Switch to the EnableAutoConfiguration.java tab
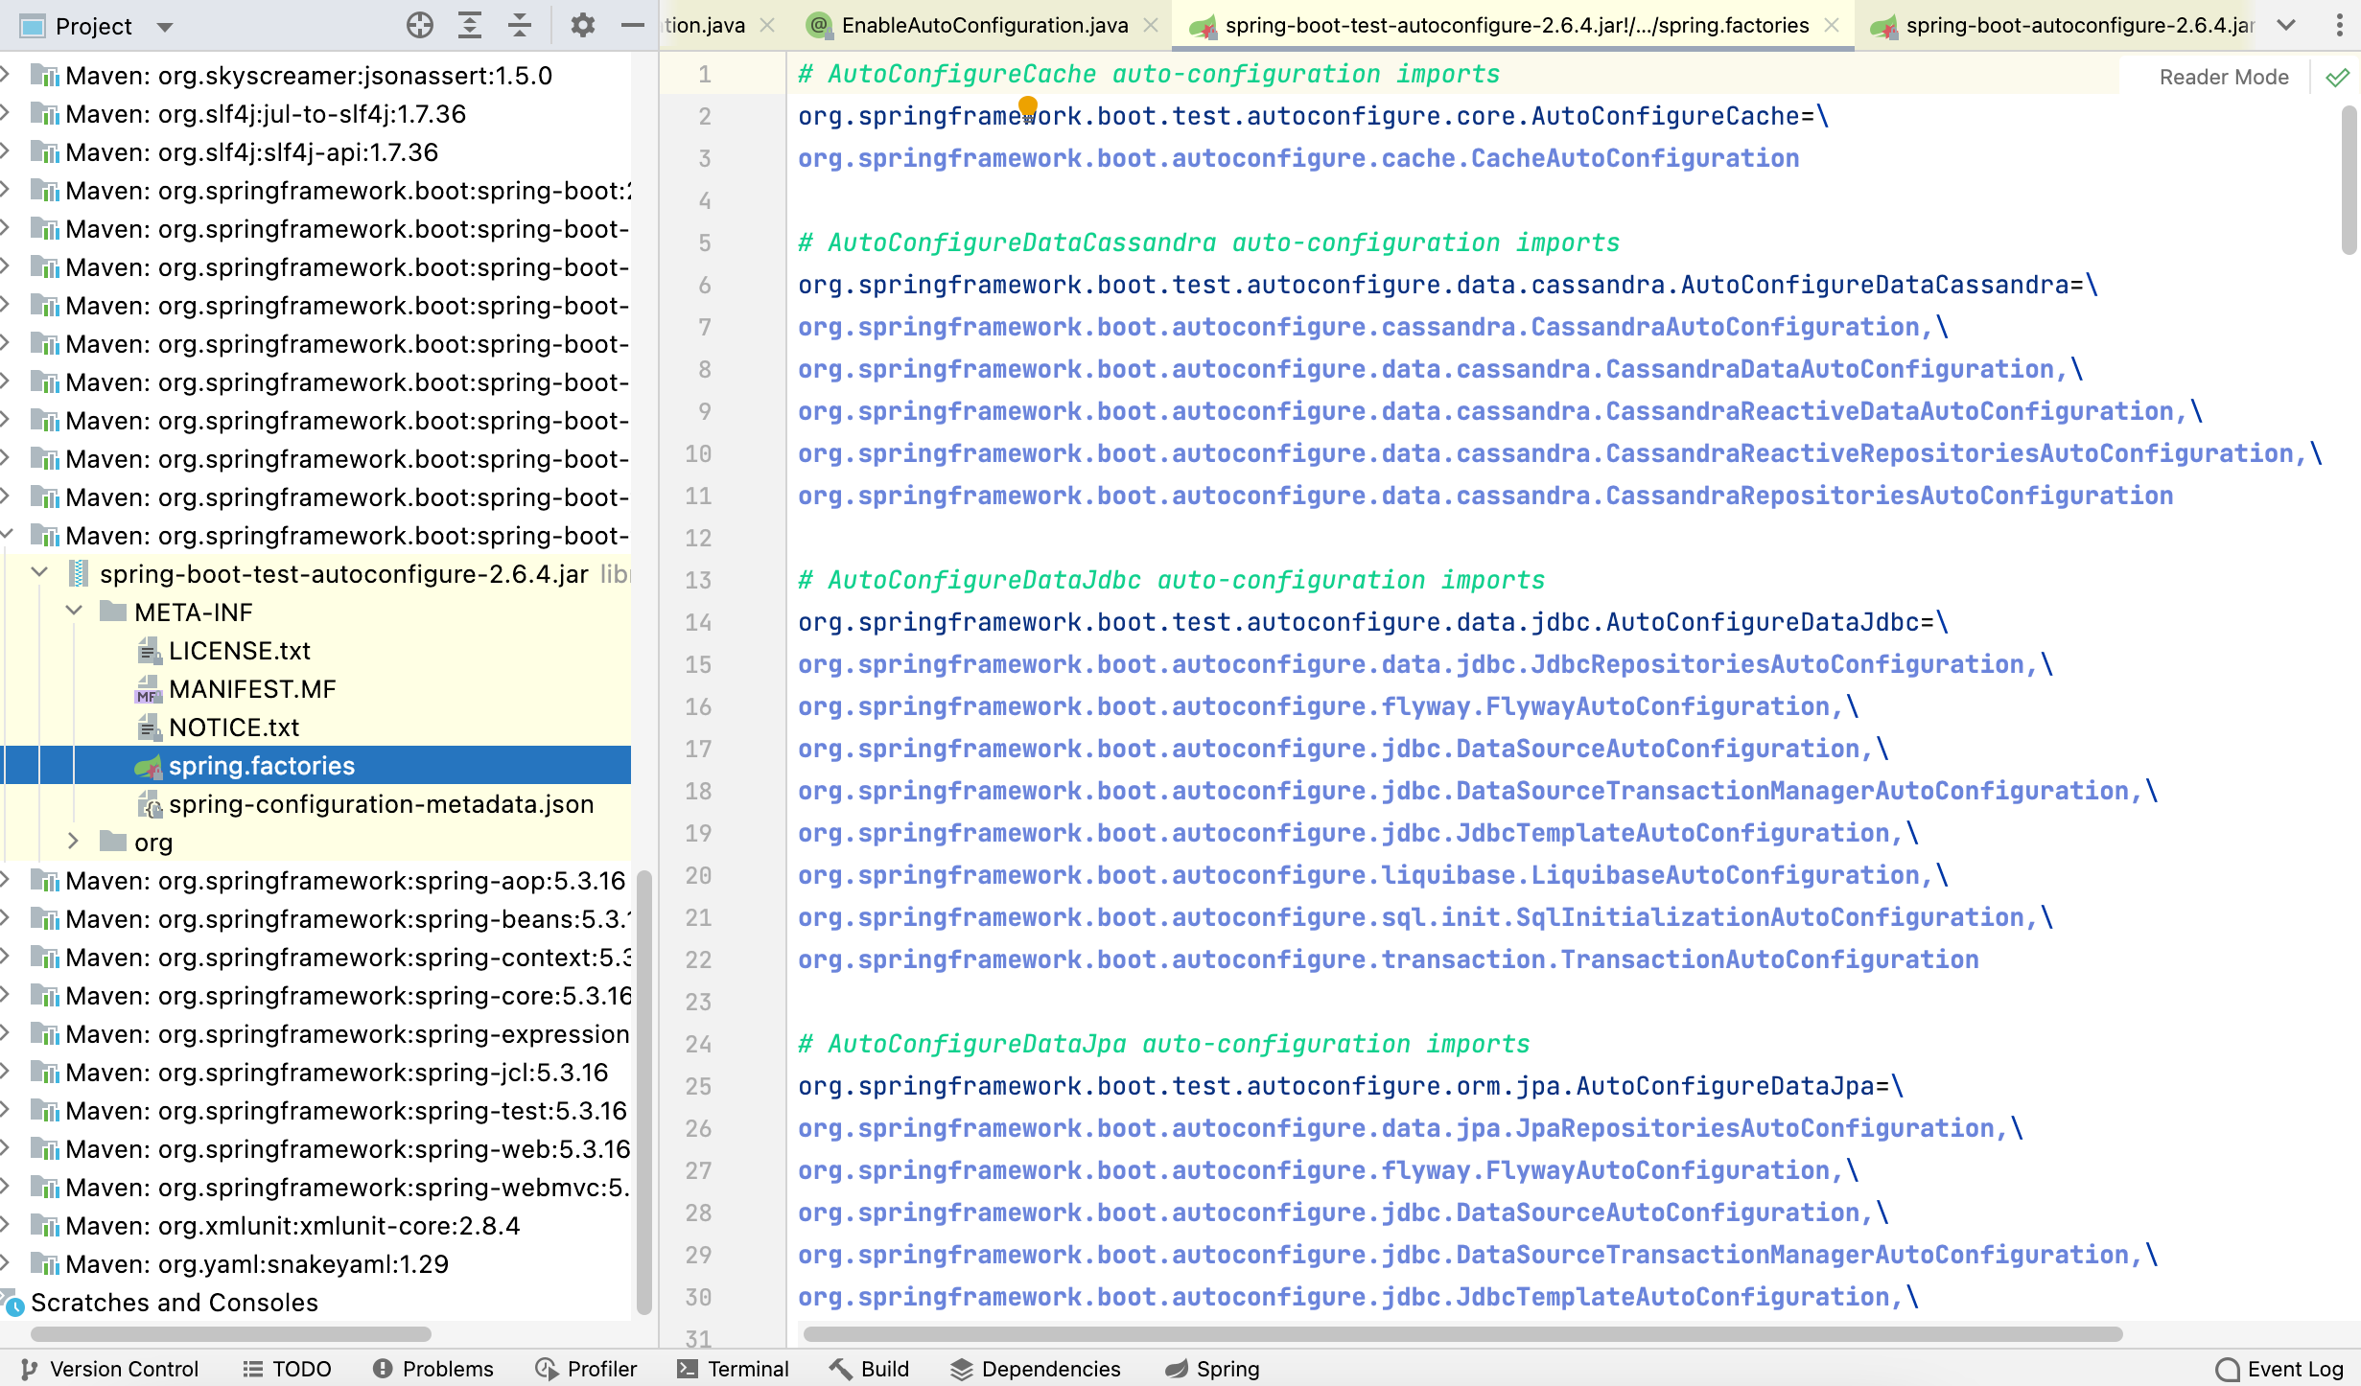The width and height of the screenshot is (2361, 1386). [x=983, y=26]
